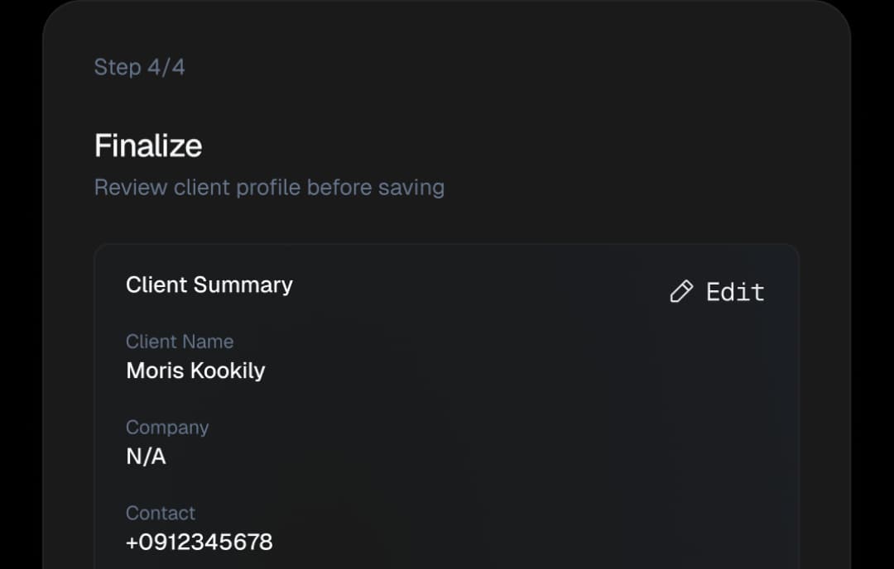Click the wizard step indicator at the top
Image resolution: width=894 pixels, height=569 pixels.
pos(139,67)
